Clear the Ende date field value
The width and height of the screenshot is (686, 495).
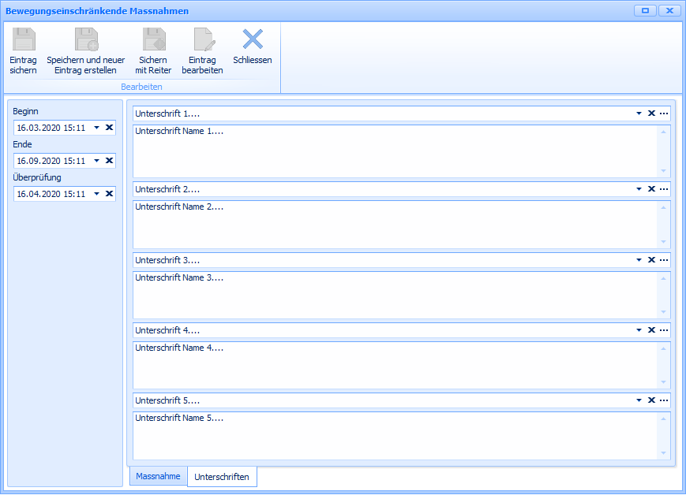point(109,161)
